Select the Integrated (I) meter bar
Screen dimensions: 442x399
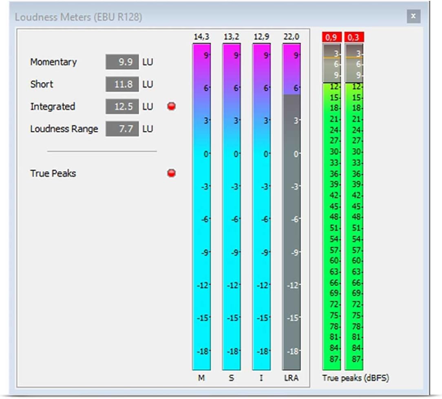point(261,204)
